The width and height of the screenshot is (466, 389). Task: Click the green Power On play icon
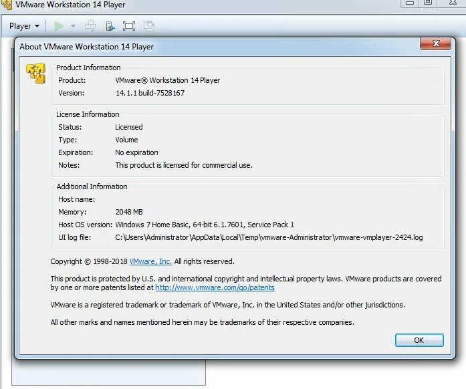(59, 26)
